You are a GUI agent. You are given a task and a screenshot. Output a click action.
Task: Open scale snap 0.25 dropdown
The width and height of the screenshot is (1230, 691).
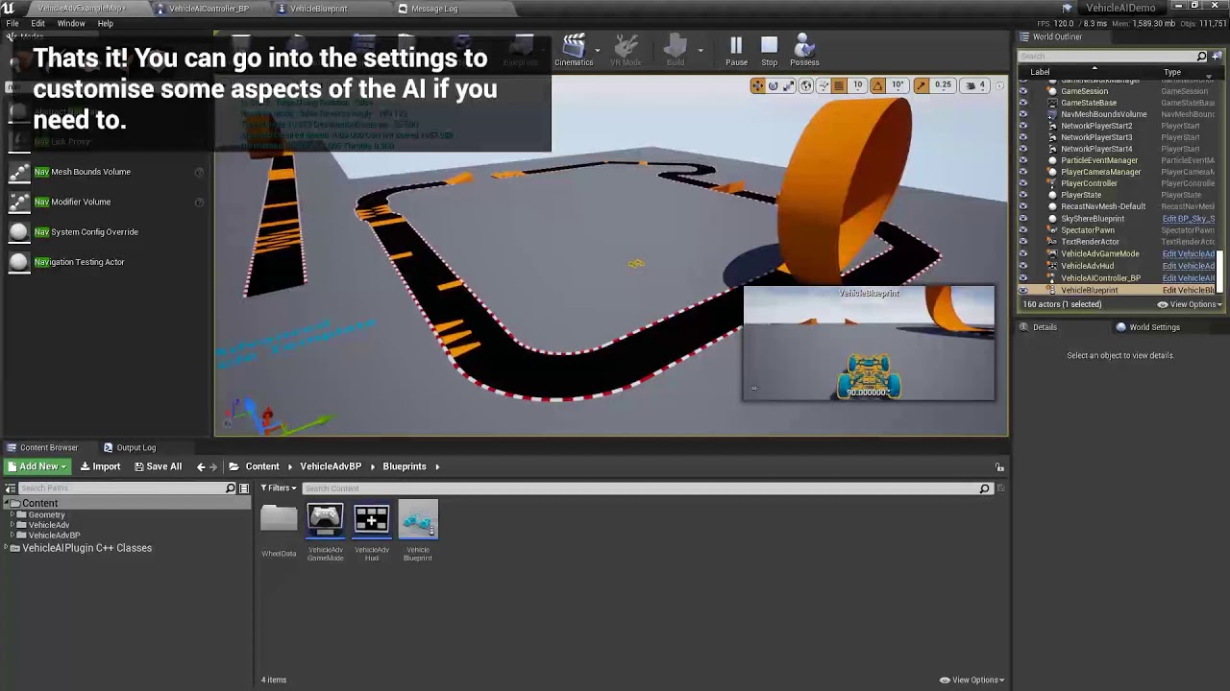coord(943,85)
